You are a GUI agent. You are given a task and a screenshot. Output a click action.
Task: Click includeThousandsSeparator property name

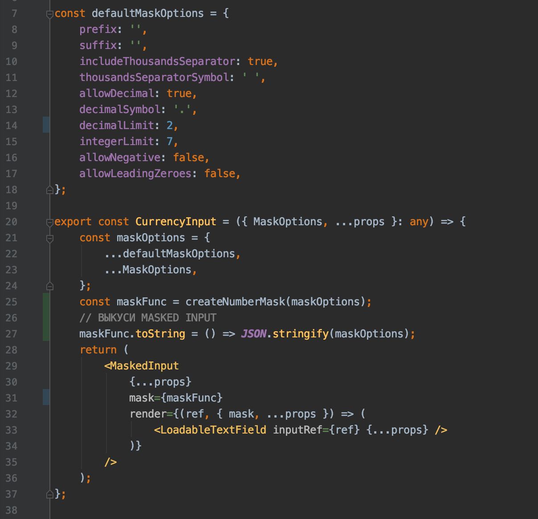pyautogui.click(x=157, y=61)
